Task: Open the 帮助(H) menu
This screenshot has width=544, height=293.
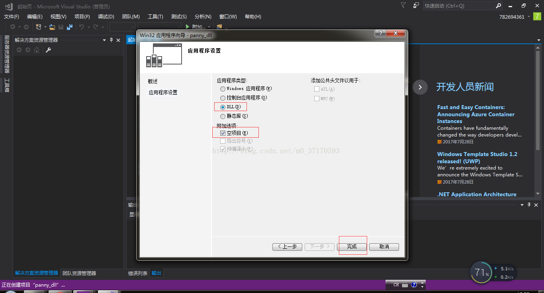Action: pos(253,17)
